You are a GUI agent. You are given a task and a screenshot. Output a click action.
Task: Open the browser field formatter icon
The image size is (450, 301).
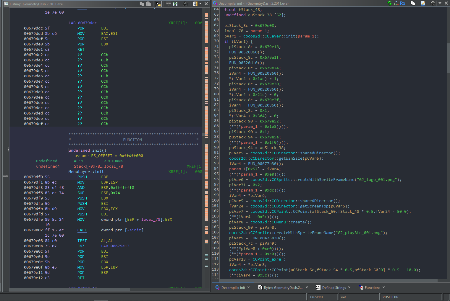tap(169, 4)
